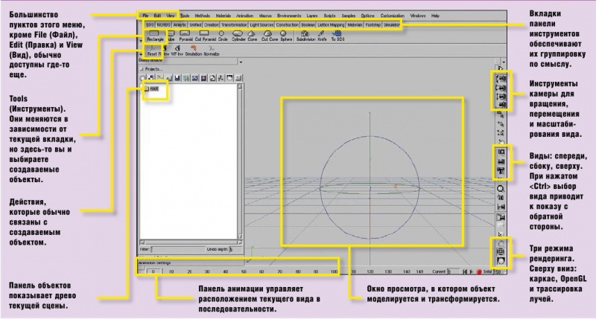Switch to the Light Sources tab
The height and width of the screenshot is (319, 596).
[x=261, y=25]
